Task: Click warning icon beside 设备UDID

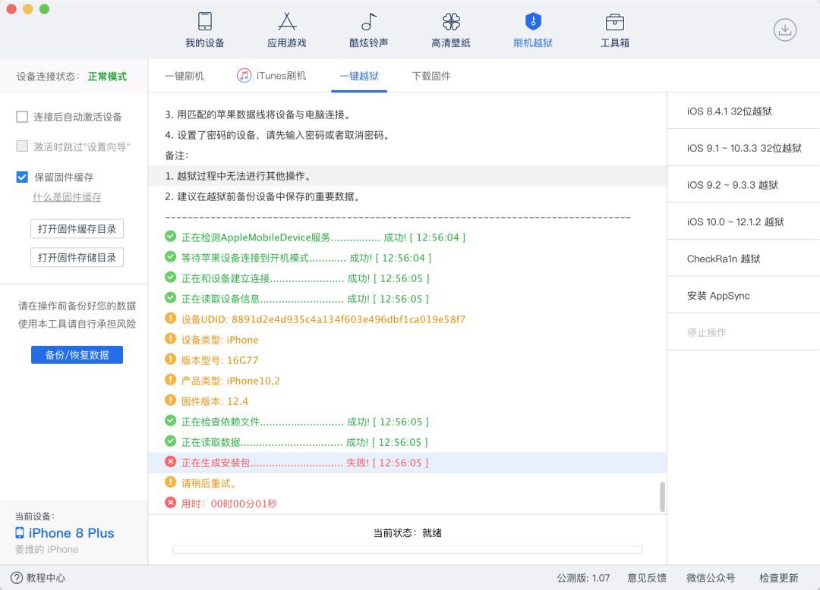Action: click(171, 319)
